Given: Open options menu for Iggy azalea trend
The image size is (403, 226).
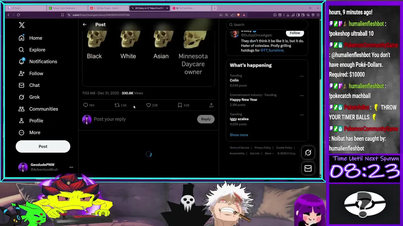Looking at the screenshot, I should pos(302,115).
